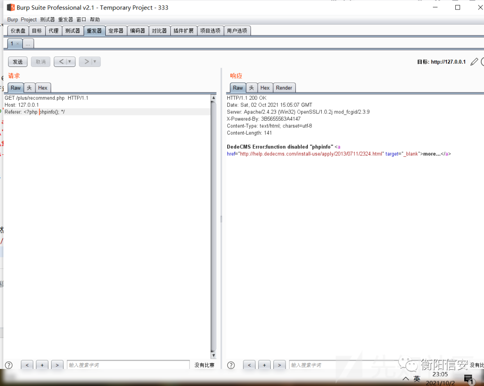Click the request search previous < button

(x=27, y=365)
